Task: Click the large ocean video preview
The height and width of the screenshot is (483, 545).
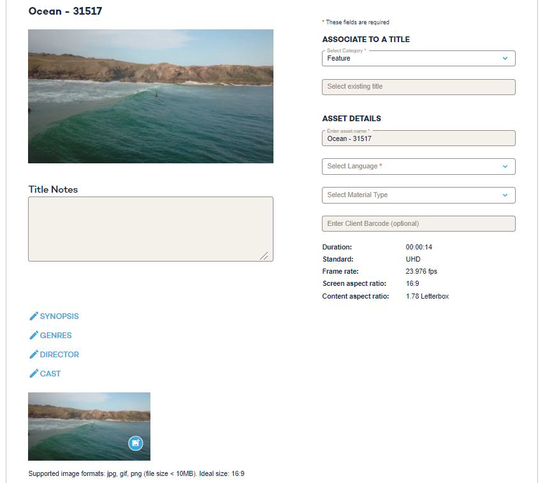Action: coord(150,96)
